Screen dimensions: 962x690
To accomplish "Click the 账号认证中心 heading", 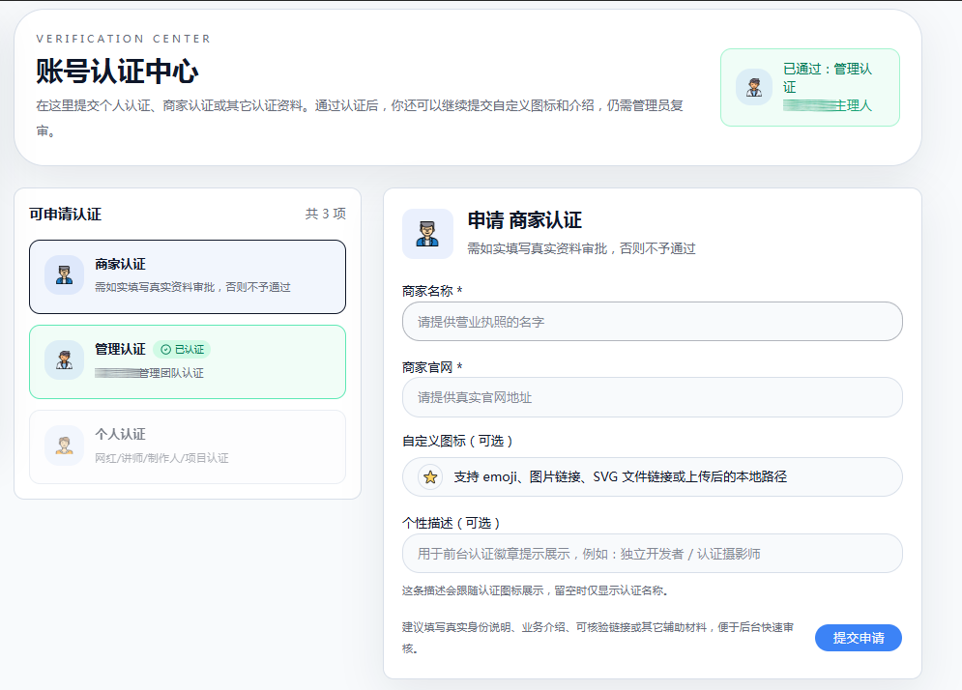I will point(117,72).
